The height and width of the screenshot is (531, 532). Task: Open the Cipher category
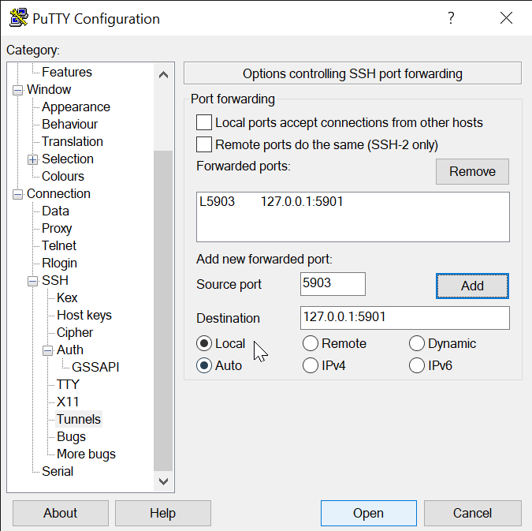point(75,332)
